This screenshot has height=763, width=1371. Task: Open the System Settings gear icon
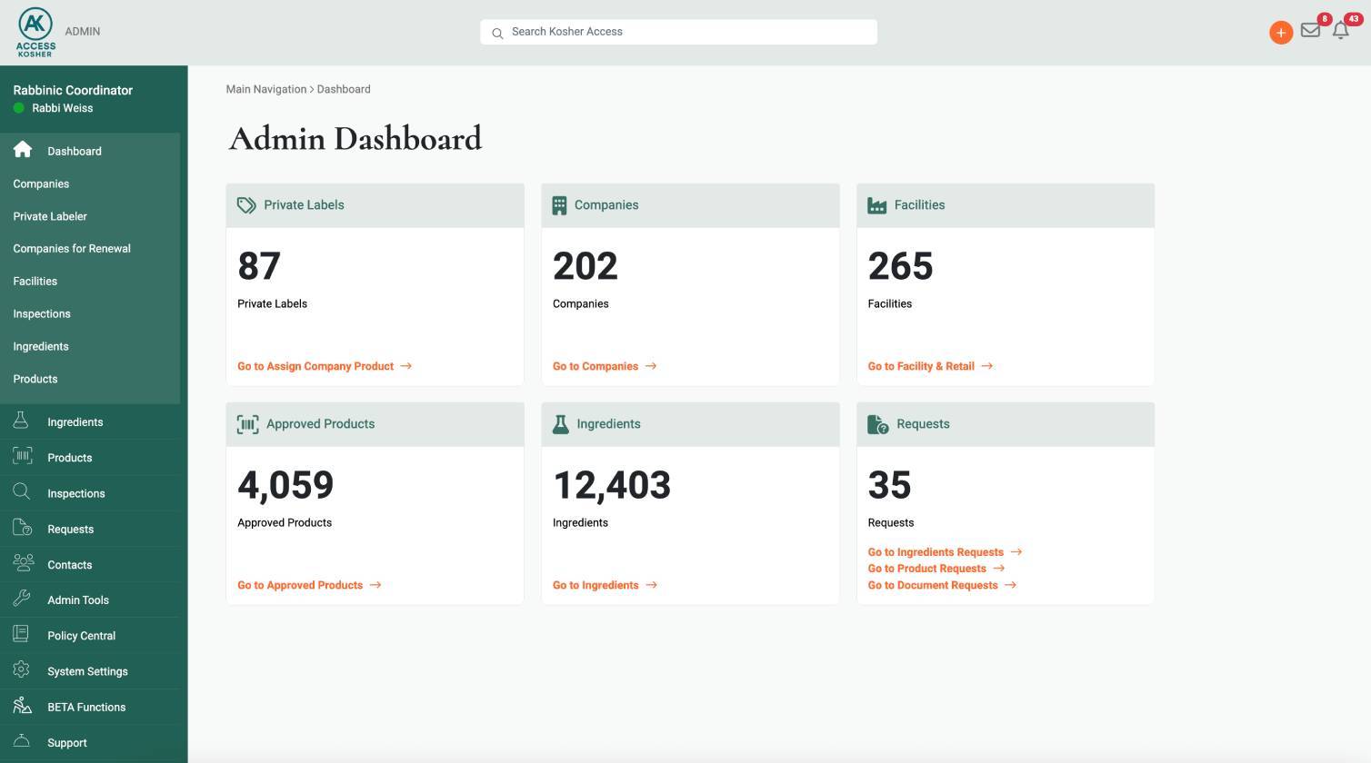(x=21, y=670)
